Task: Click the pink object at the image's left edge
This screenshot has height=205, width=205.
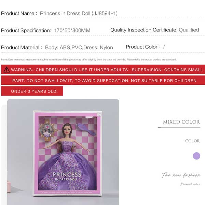Action: (x=9, y=187)
